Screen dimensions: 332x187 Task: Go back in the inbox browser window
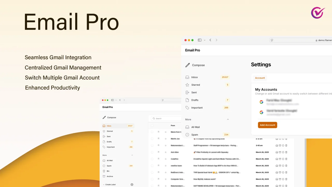point(120,100)
